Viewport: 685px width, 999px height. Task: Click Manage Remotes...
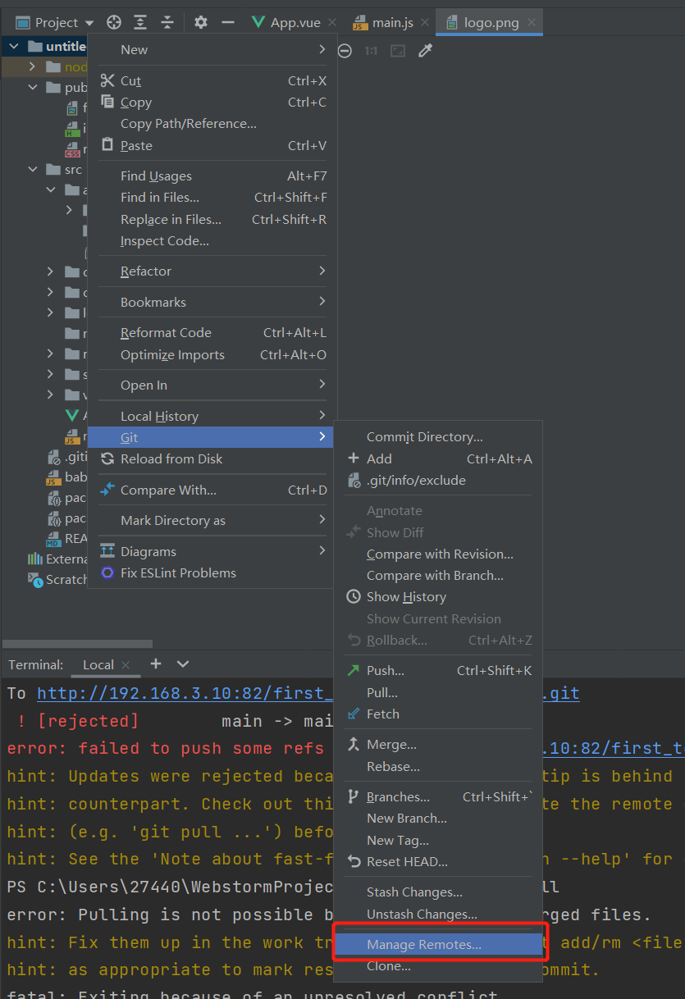click(438, 944)
